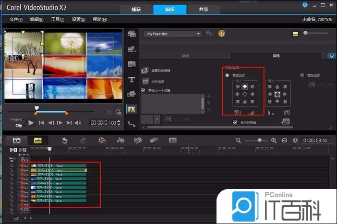This screenshot has height=224, width=337.
Task: Open the My Favorites dropdown
Action: pyautogui.click(x=173, y=34)
